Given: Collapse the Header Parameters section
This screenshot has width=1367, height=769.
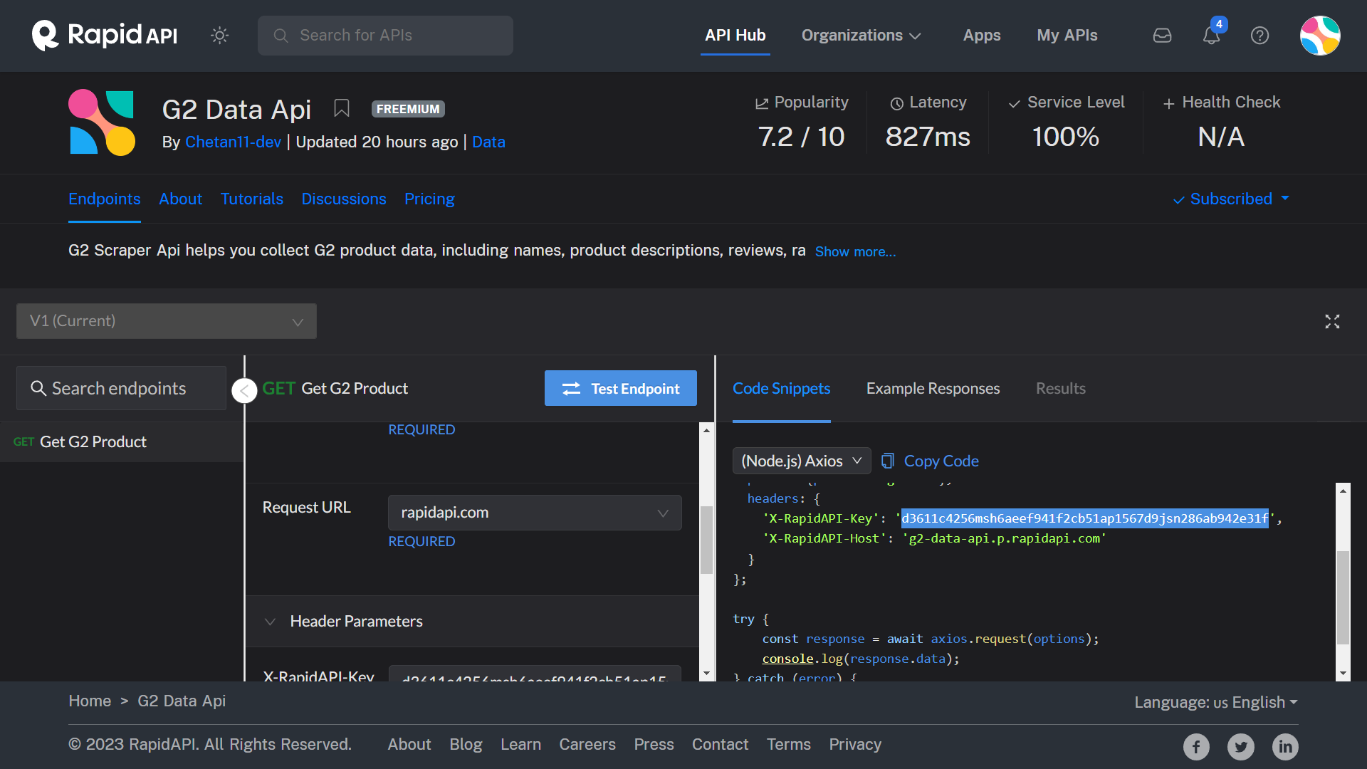Looking at the screenshot, I should pyautogui.click(x=270, y=622).
